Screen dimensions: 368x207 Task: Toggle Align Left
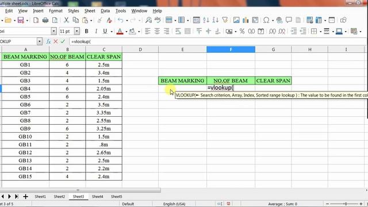tap(148, 31)
